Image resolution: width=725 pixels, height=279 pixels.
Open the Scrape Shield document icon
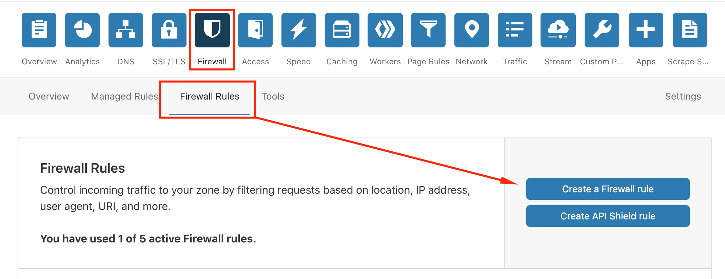[690, 30]
